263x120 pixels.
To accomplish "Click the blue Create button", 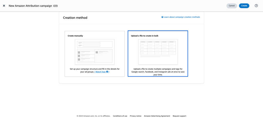I will (x=244, y=6).
